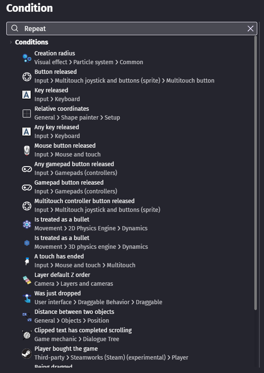Select the A touch has ended condition
This screenshot has height=373, width=264.
59,257
